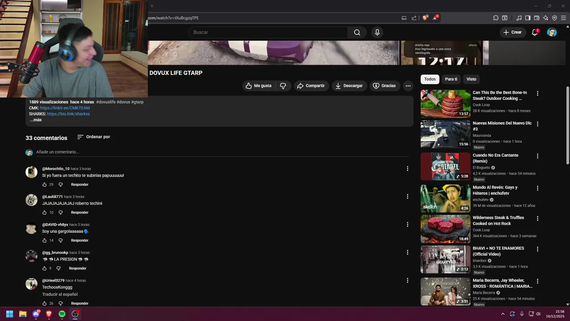
Task: Open BHAVI NO TE ENAMORES thumbnail
Action: tap(445, 259)
